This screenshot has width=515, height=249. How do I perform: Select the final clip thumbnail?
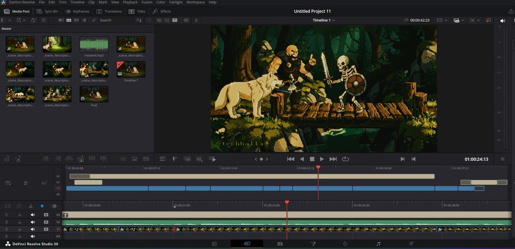[94, 94]
